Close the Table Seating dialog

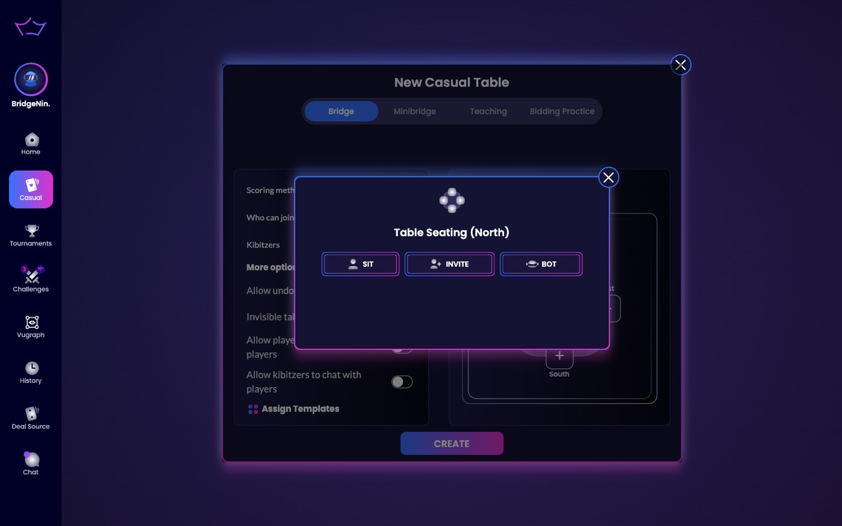click(x=609, y=177)
